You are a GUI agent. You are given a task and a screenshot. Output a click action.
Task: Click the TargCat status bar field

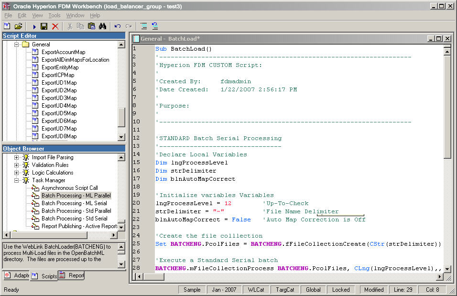tap(285, 290)
